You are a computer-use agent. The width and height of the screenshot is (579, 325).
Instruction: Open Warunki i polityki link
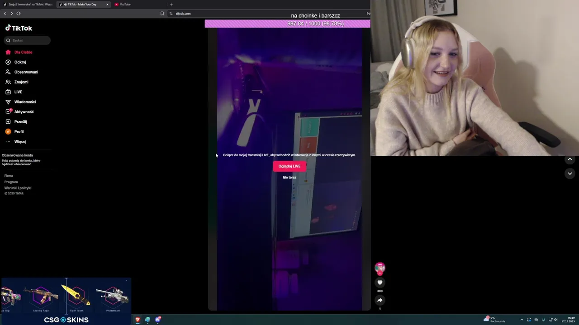[18, 188]
